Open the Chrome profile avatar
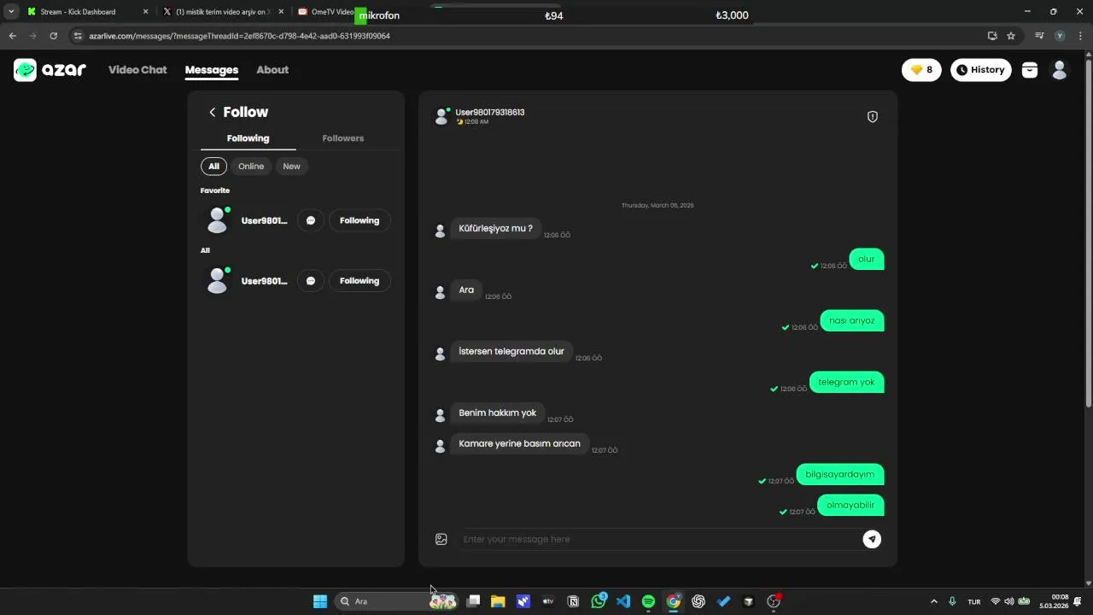 tap(1060, 36)
